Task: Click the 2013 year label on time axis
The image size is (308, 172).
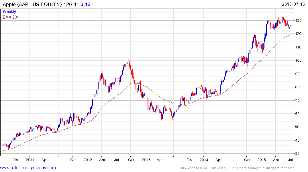Action: click(146, 160)
